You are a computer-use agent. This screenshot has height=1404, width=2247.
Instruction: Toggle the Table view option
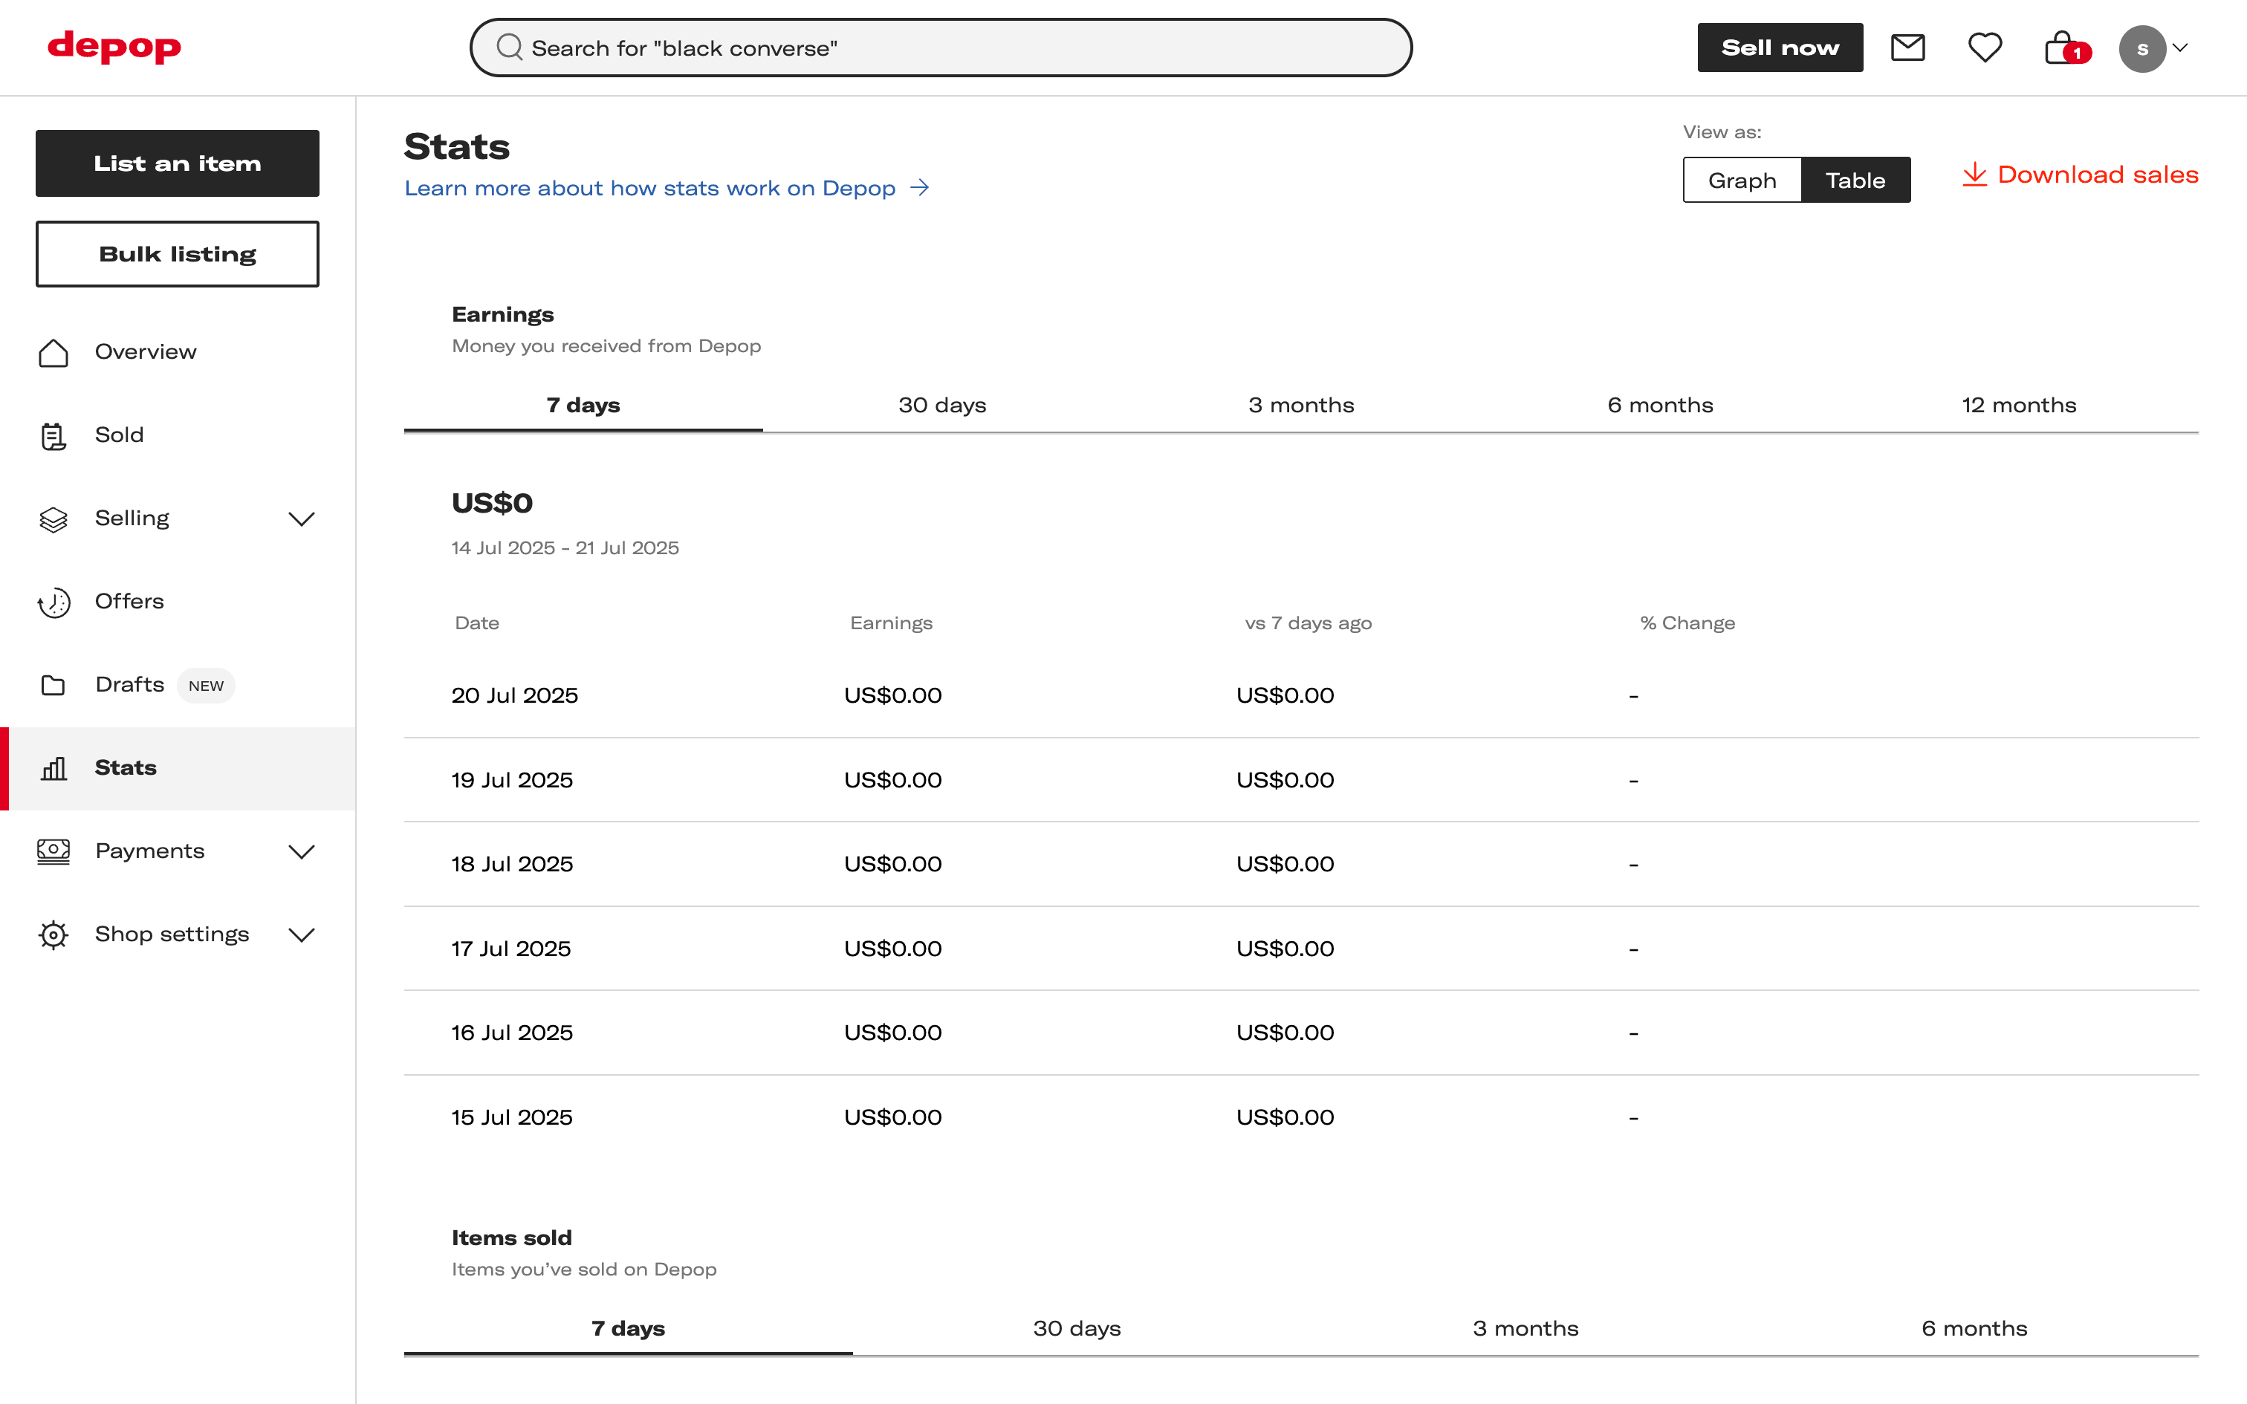[1855, 179]
